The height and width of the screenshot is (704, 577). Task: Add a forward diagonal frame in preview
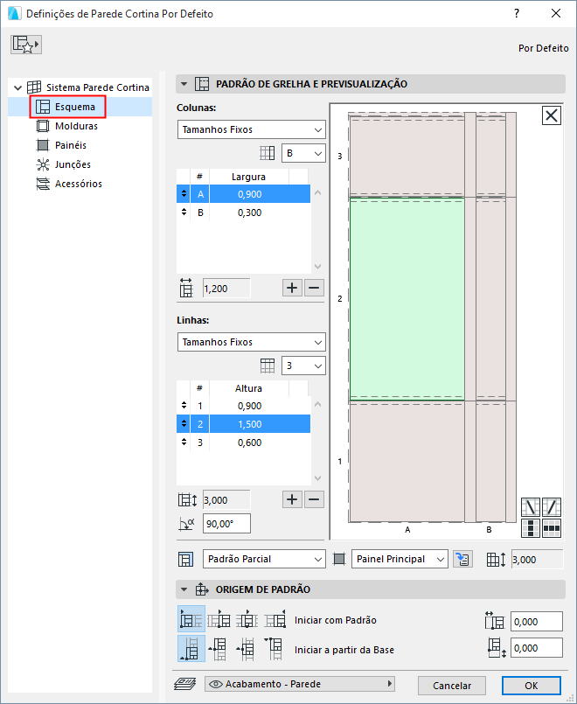pyautogui.click(x=552, y=507)
